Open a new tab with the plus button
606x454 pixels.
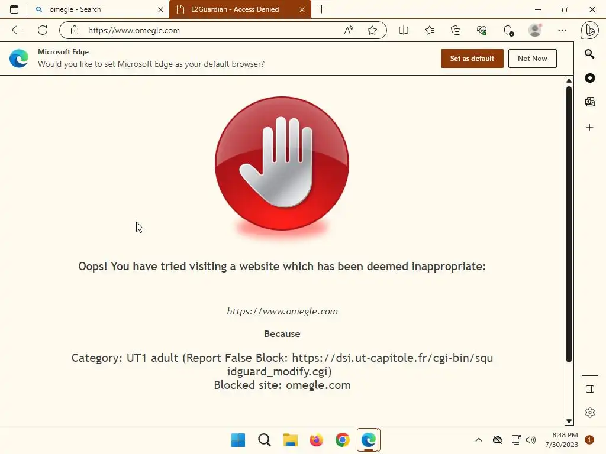[321, 9]
